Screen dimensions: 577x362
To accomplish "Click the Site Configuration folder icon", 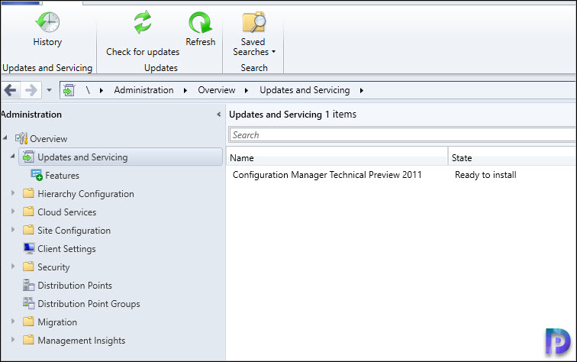I will point(28,230).
